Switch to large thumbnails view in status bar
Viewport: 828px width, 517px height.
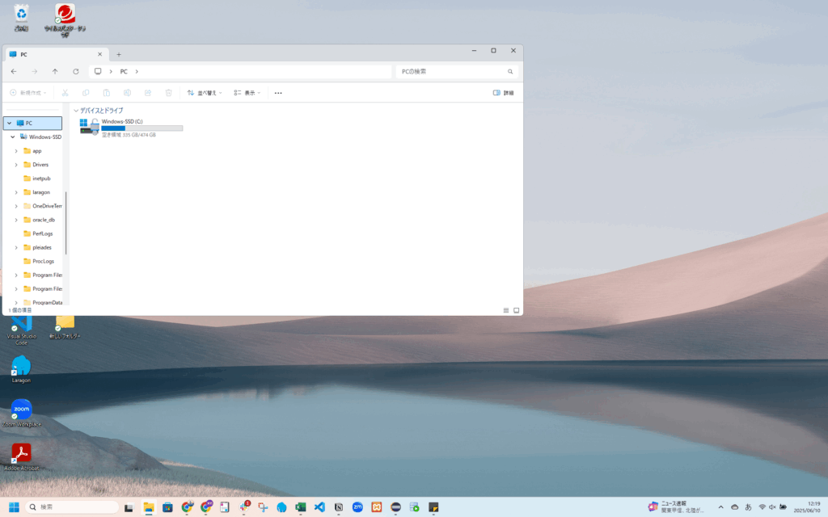(x=516, y=310)
